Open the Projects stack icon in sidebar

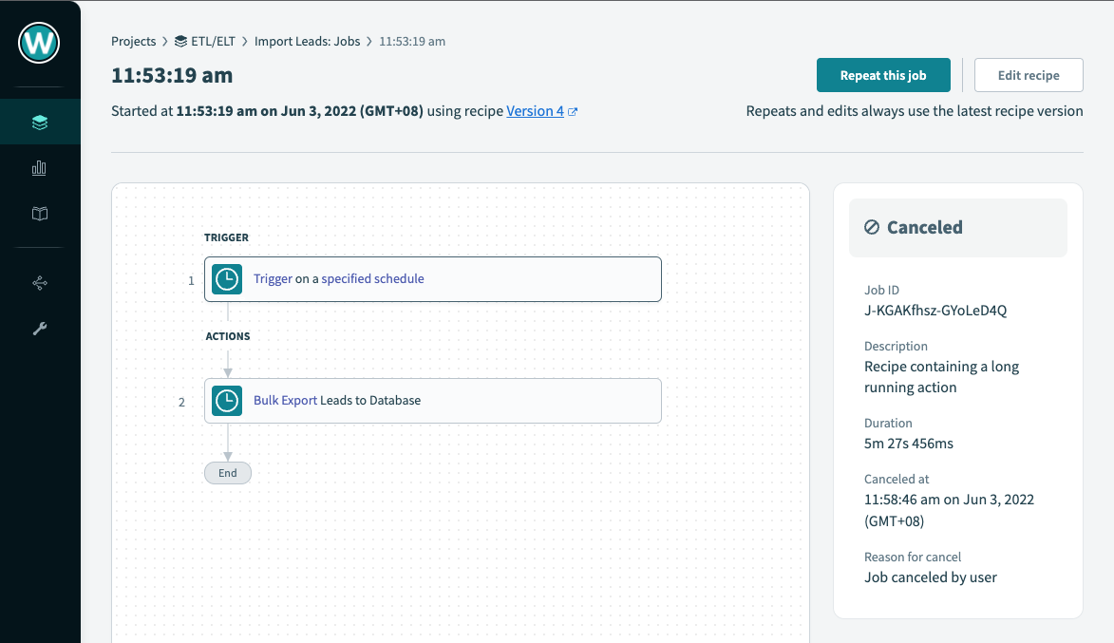pyautogui.click(x=40, y=123)
